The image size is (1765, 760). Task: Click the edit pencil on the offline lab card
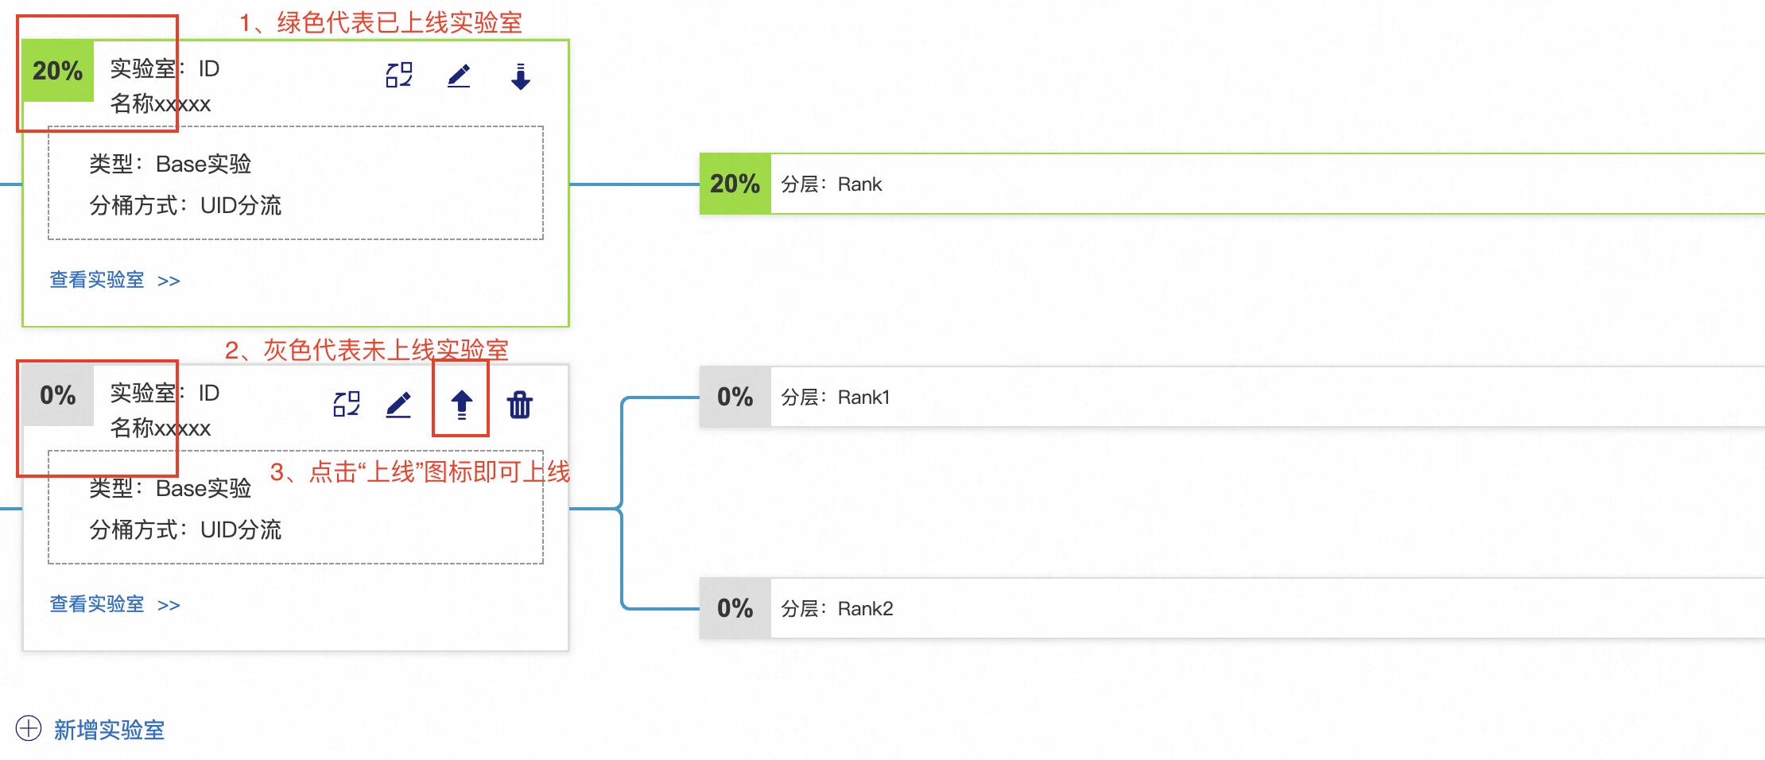[398, 405]
